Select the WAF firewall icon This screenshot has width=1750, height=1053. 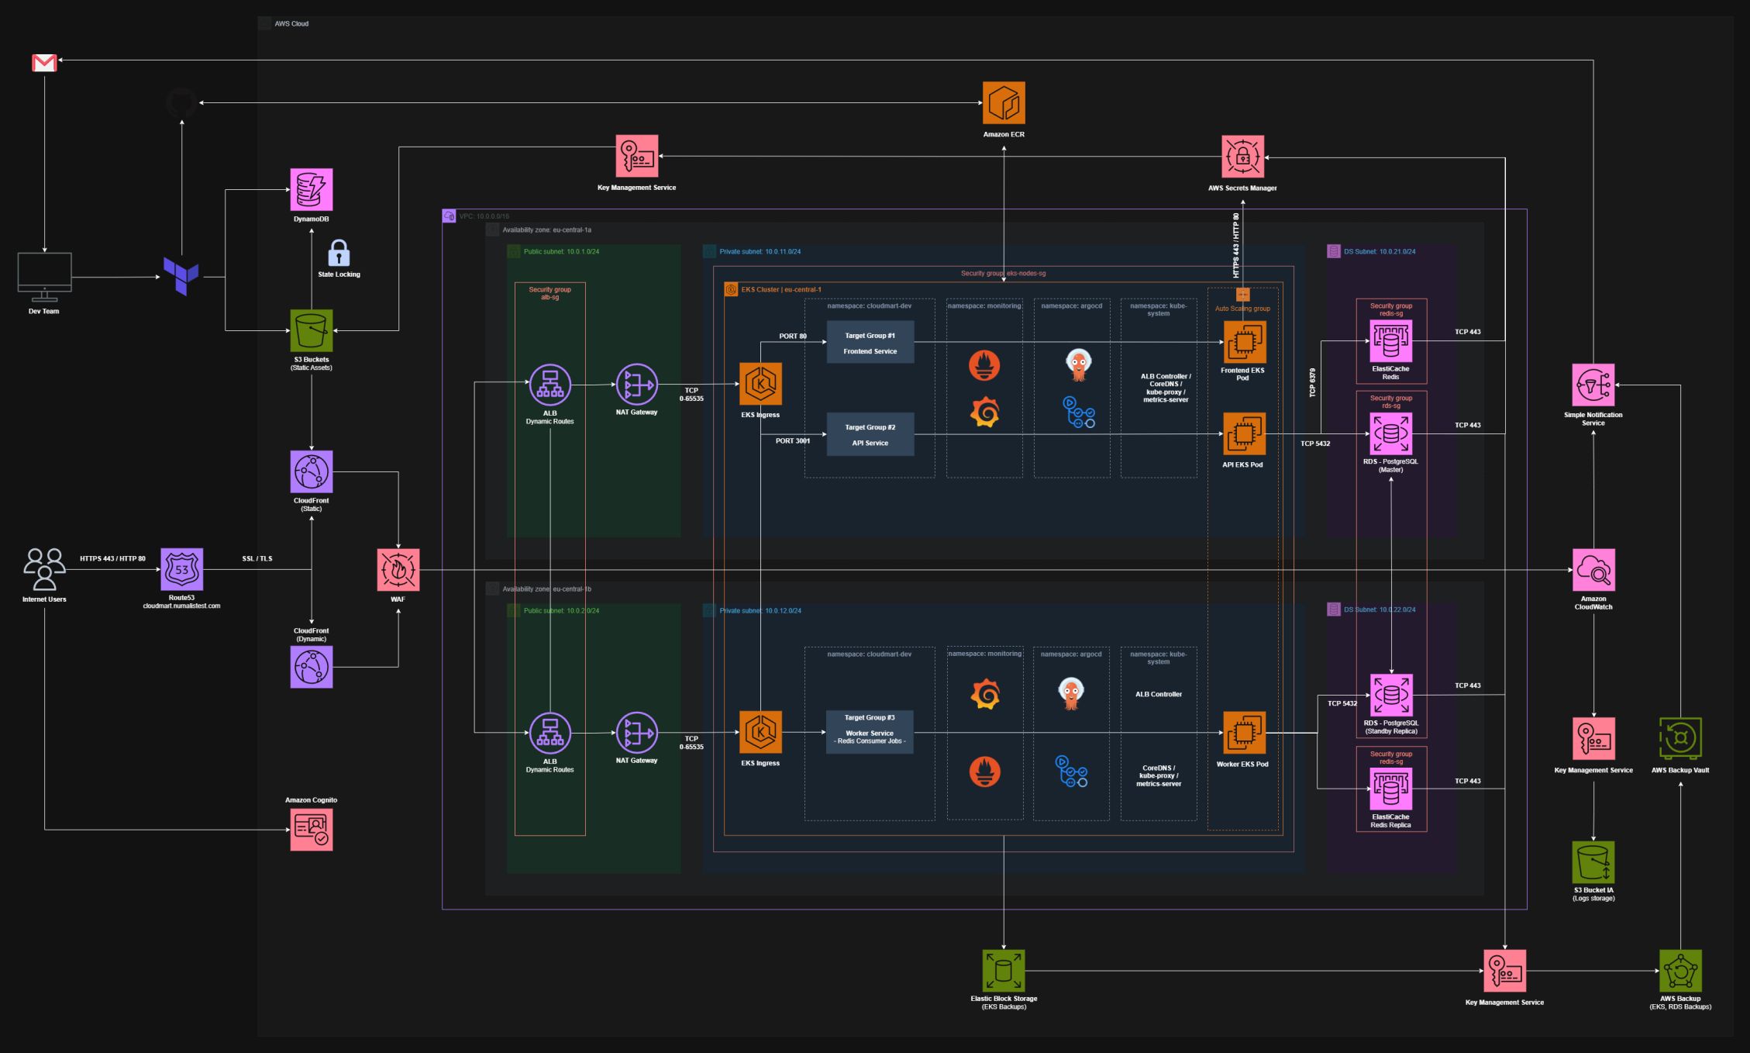click(x=398, y=570)
